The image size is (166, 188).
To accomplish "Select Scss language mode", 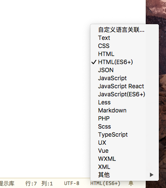I will click(125, 126).
